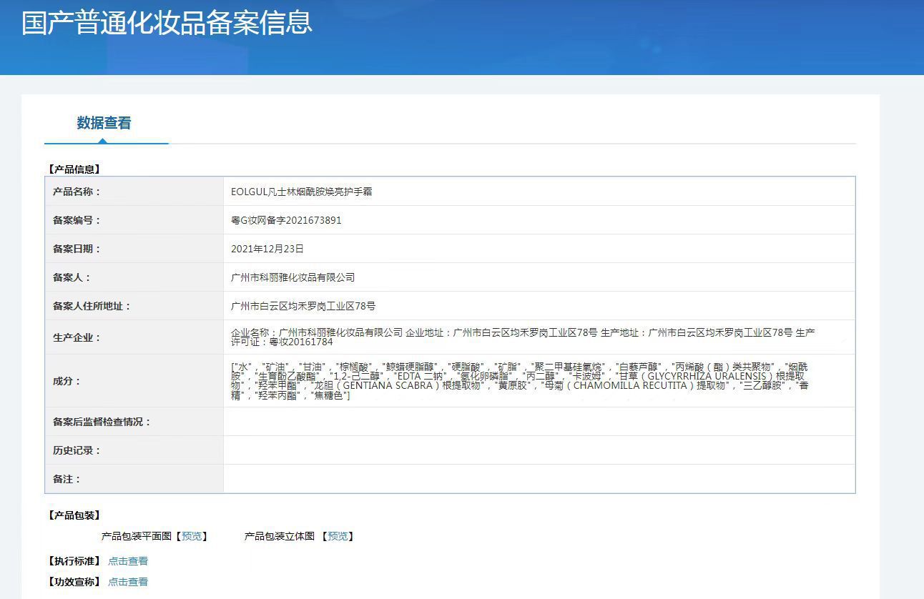Click 点击查看 next to 执行标准
924x599 pixels.
pyautogui.click(x=128, y=561)
